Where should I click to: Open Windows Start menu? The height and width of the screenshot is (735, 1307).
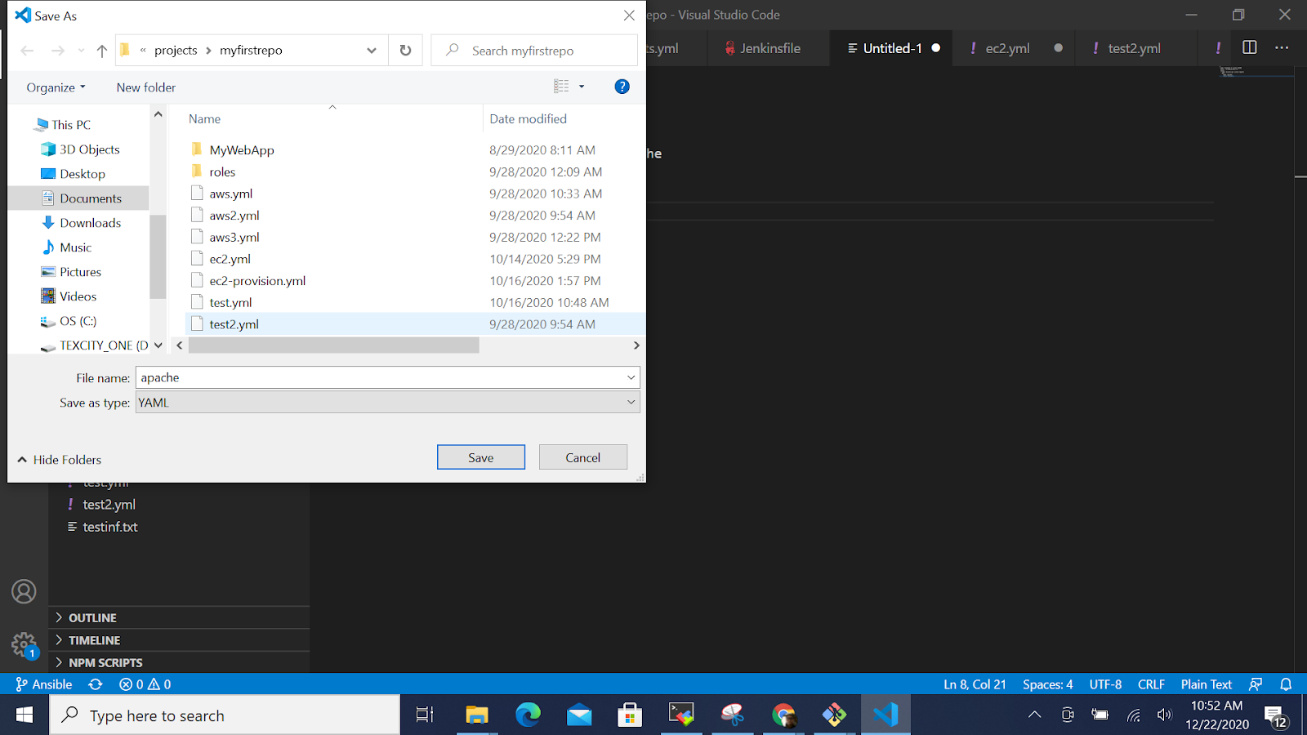(x=25, y=715)
